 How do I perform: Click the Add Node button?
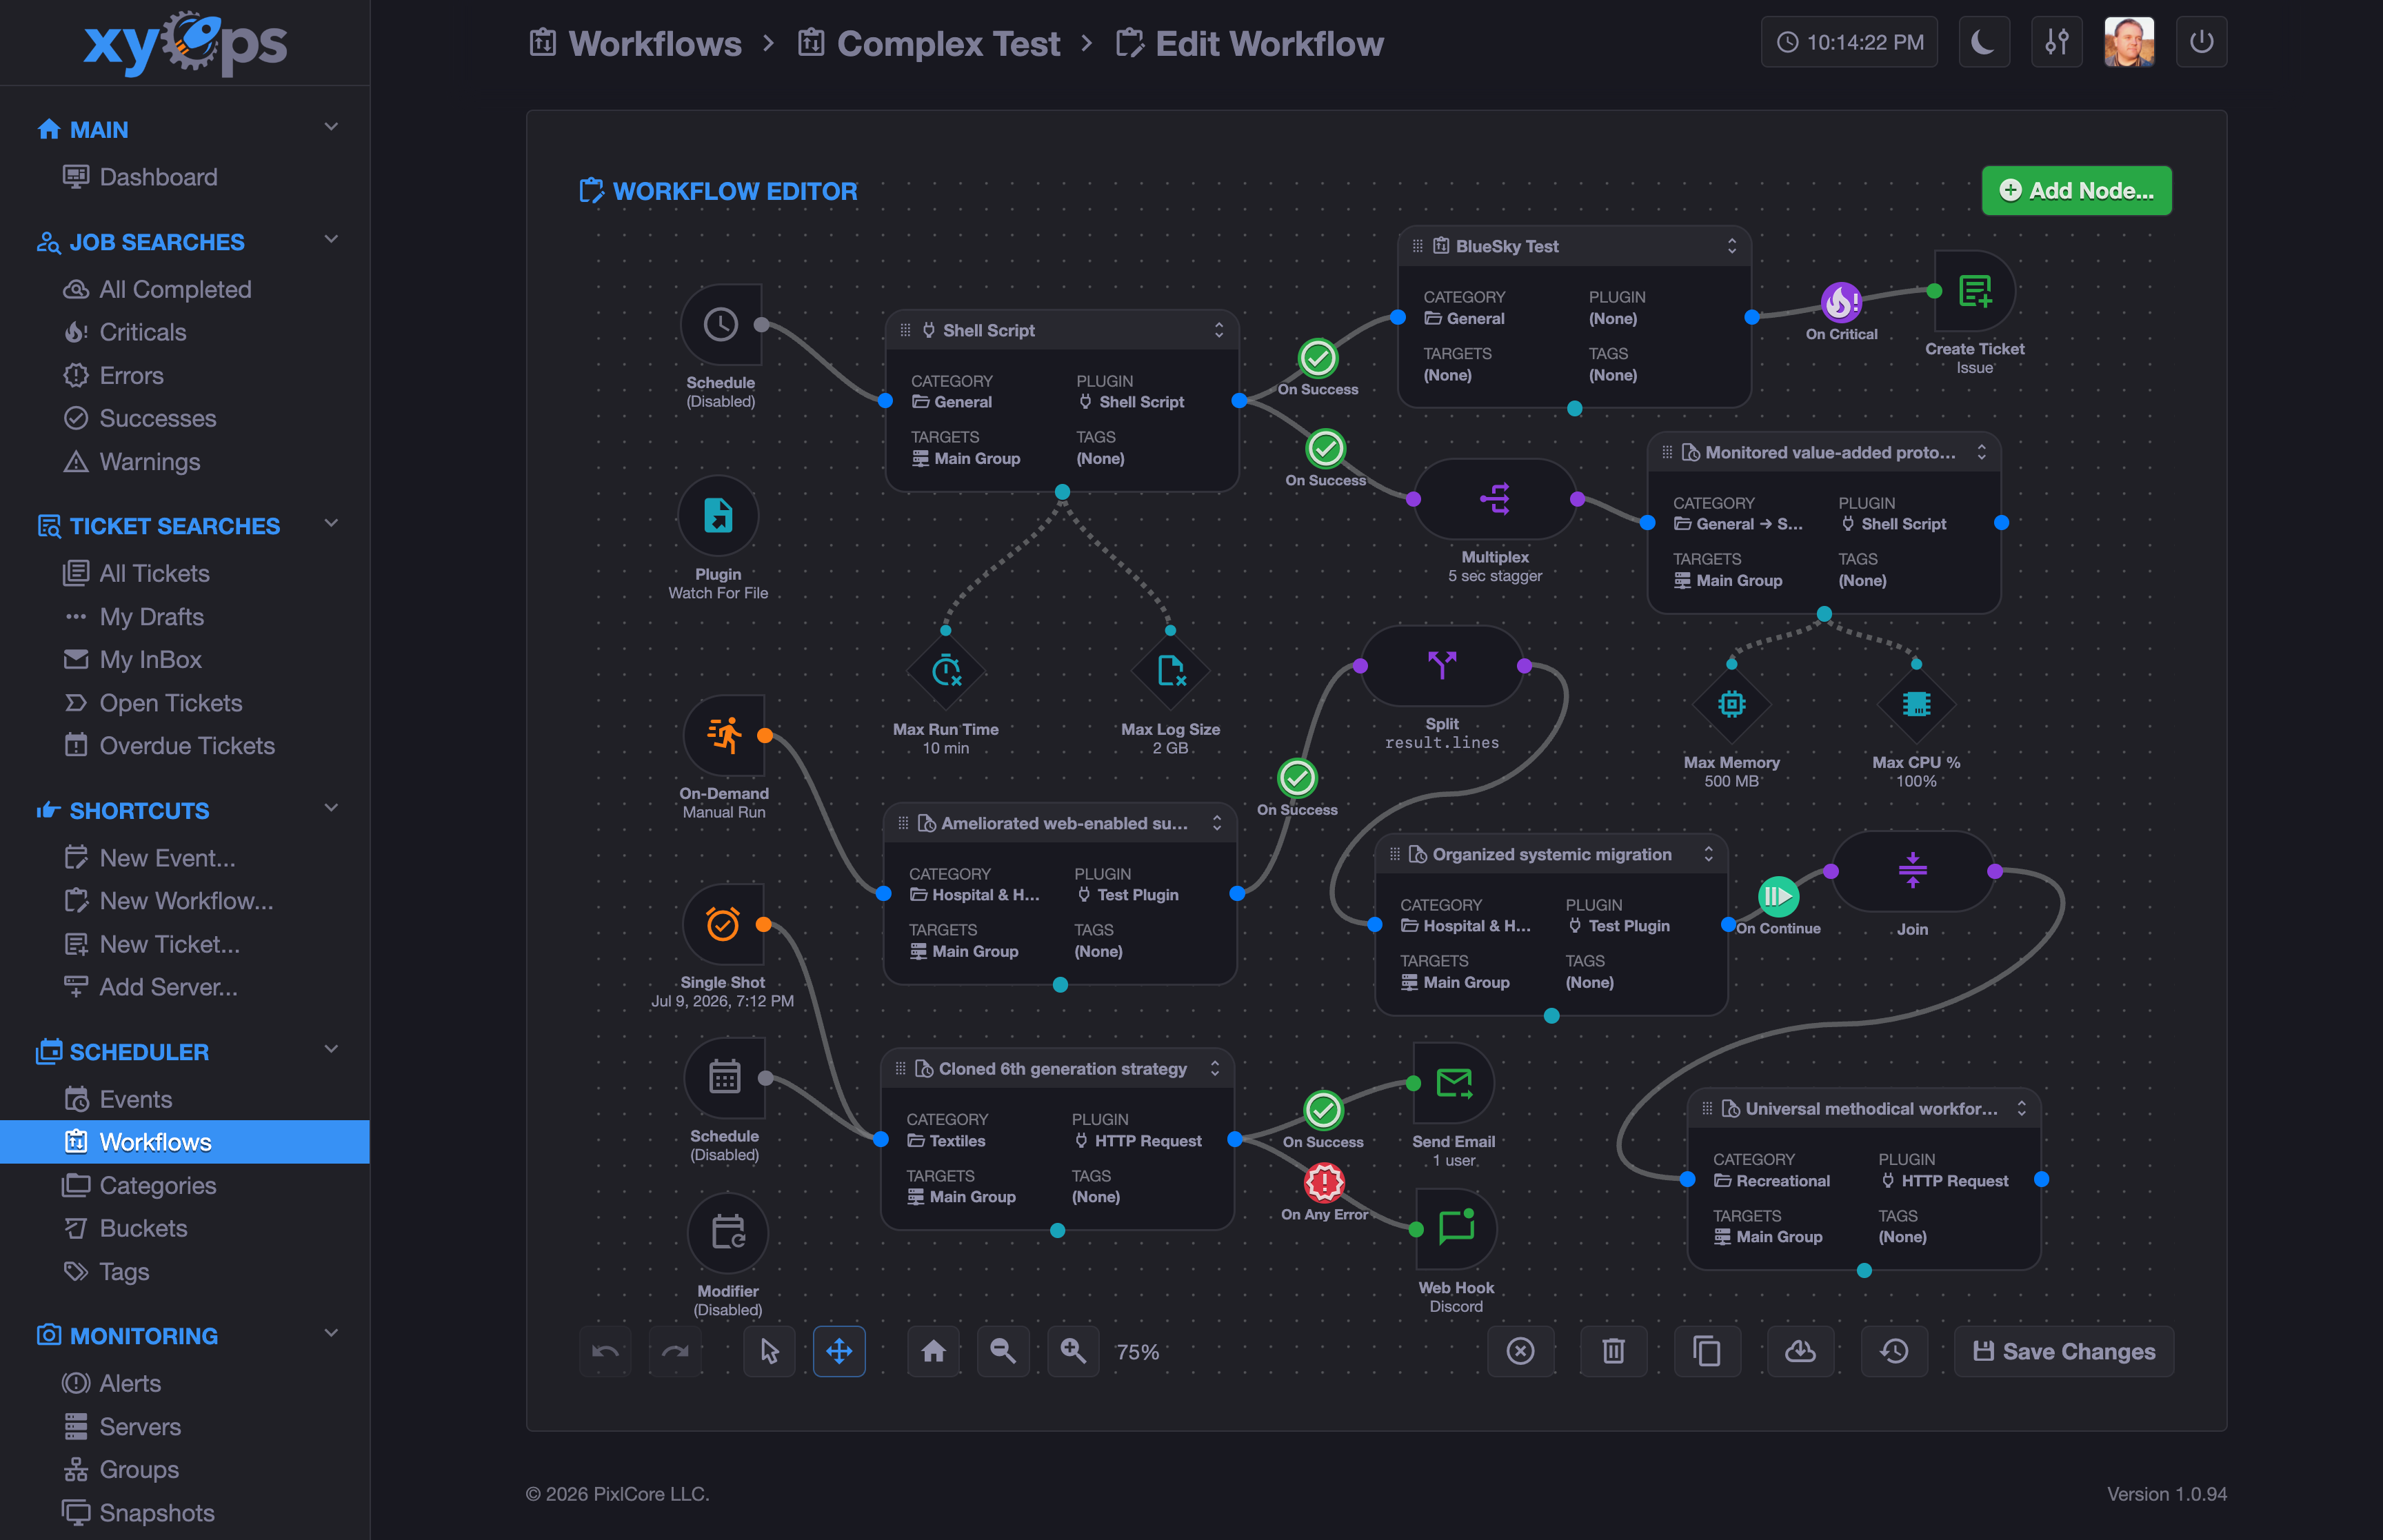tap(2076, 191)
